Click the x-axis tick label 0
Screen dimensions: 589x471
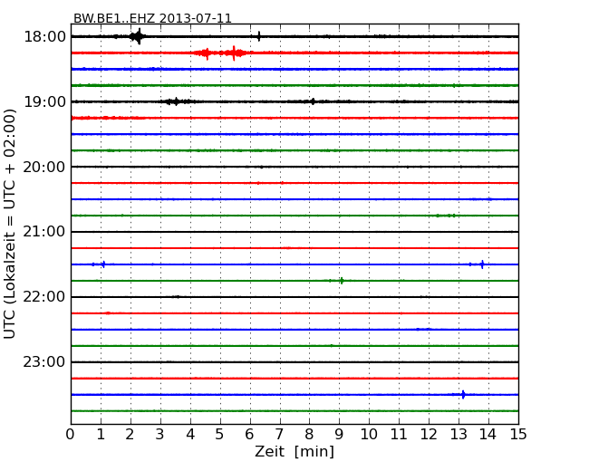[71, 434]
